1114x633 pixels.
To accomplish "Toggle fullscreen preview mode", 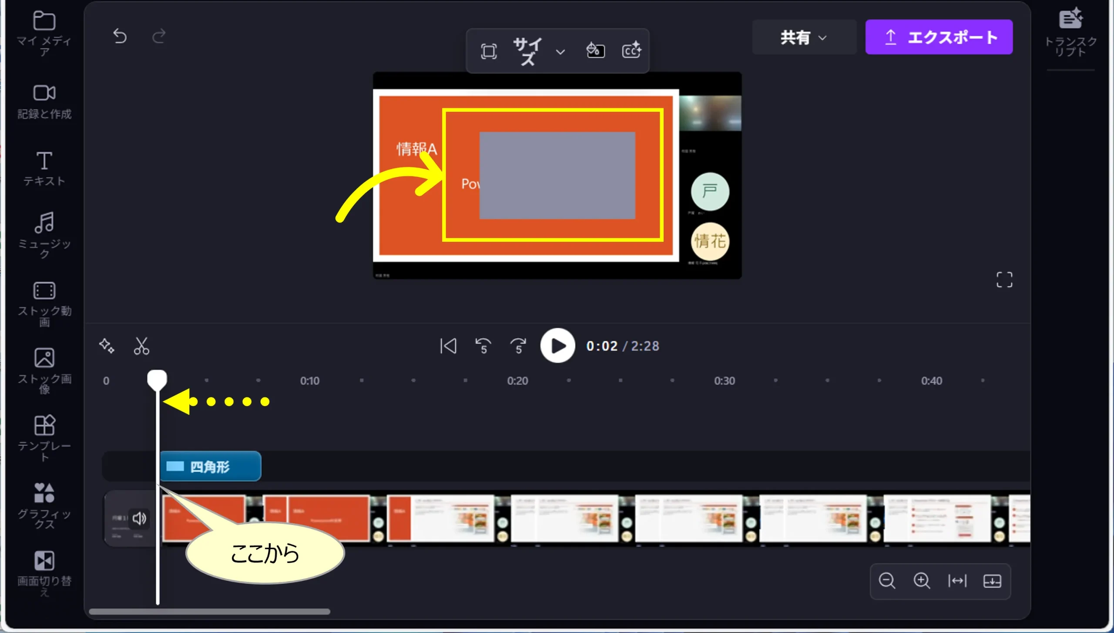I will click(x=1004, y=280).
